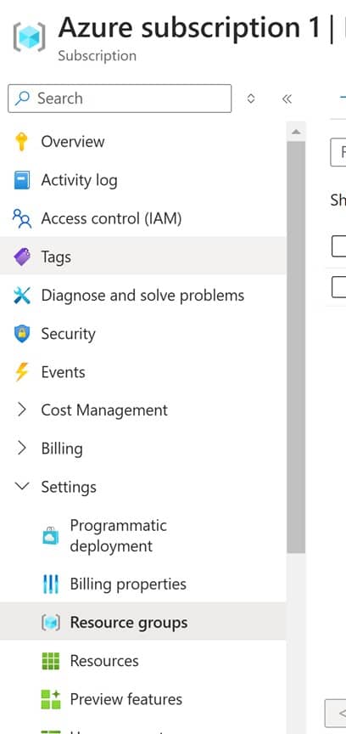
Task: Click the green Resources grid icon
Action: (51, 661)
